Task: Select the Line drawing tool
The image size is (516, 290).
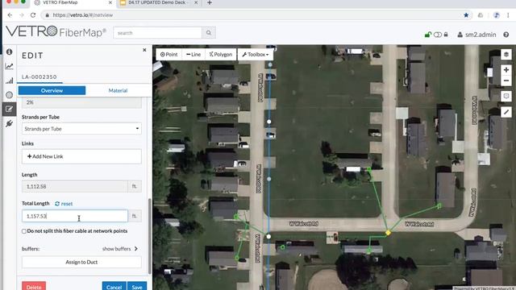Action: click(x=193, y=54)
